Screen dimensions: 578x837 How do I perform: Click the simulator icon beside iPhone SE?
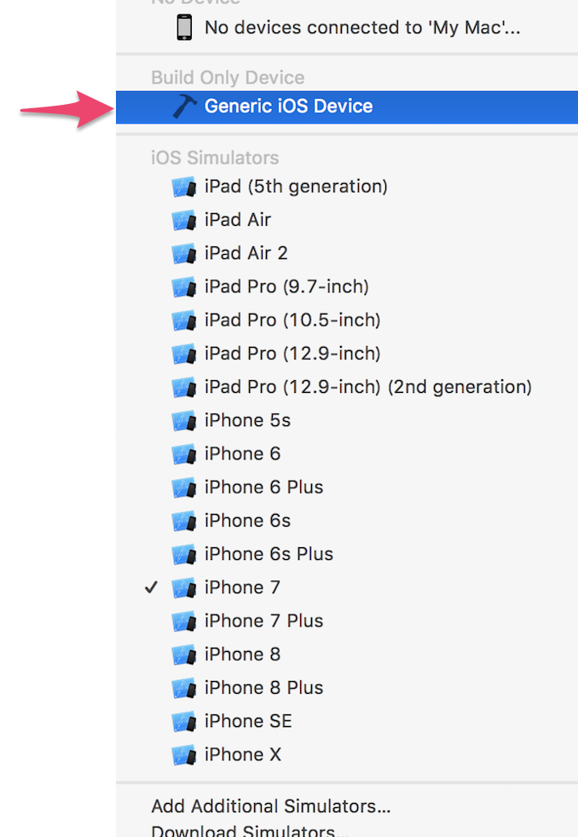pos(185,722)
